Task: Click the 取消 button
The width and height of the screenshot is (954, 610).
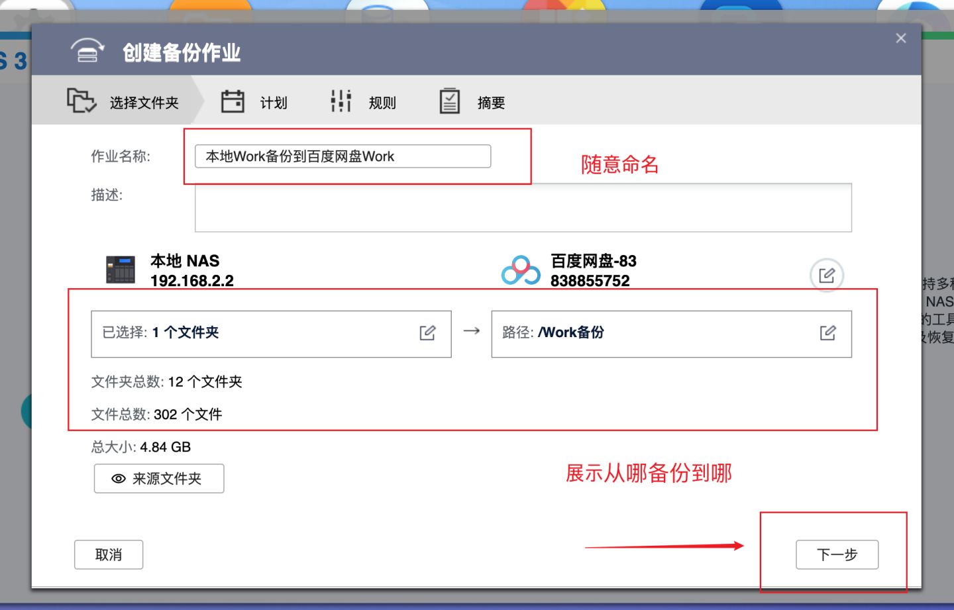Action: coord(108,554)
